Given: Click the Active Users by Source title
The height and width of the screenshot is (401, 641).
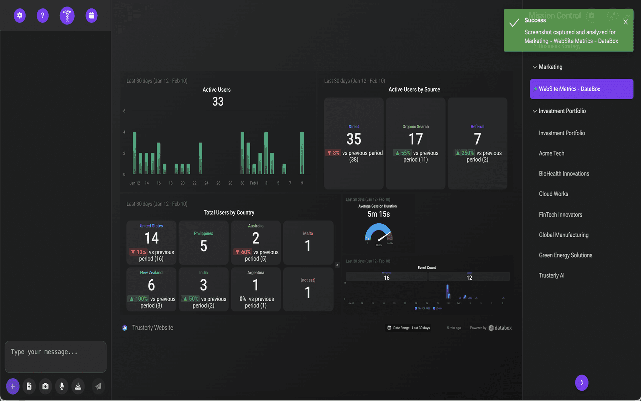Looking at the screenshot, I should (x=414, y=90).
